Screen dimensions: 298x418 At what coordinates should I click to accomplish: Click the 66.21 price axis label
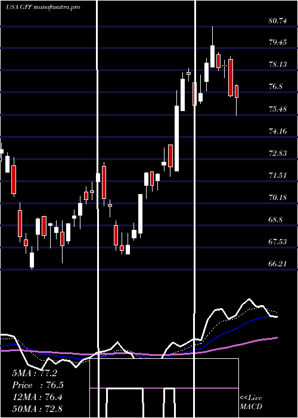[x=278, y=264]
